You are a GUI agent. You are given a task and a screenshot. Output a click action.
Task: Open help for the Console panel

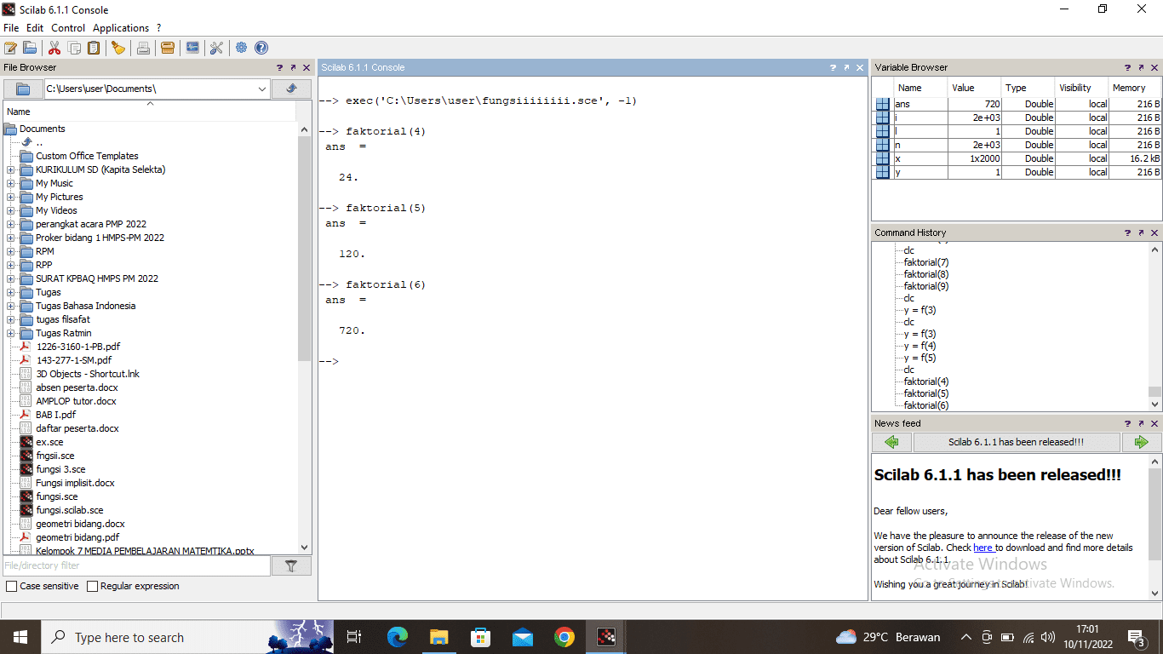click(833, 67)
